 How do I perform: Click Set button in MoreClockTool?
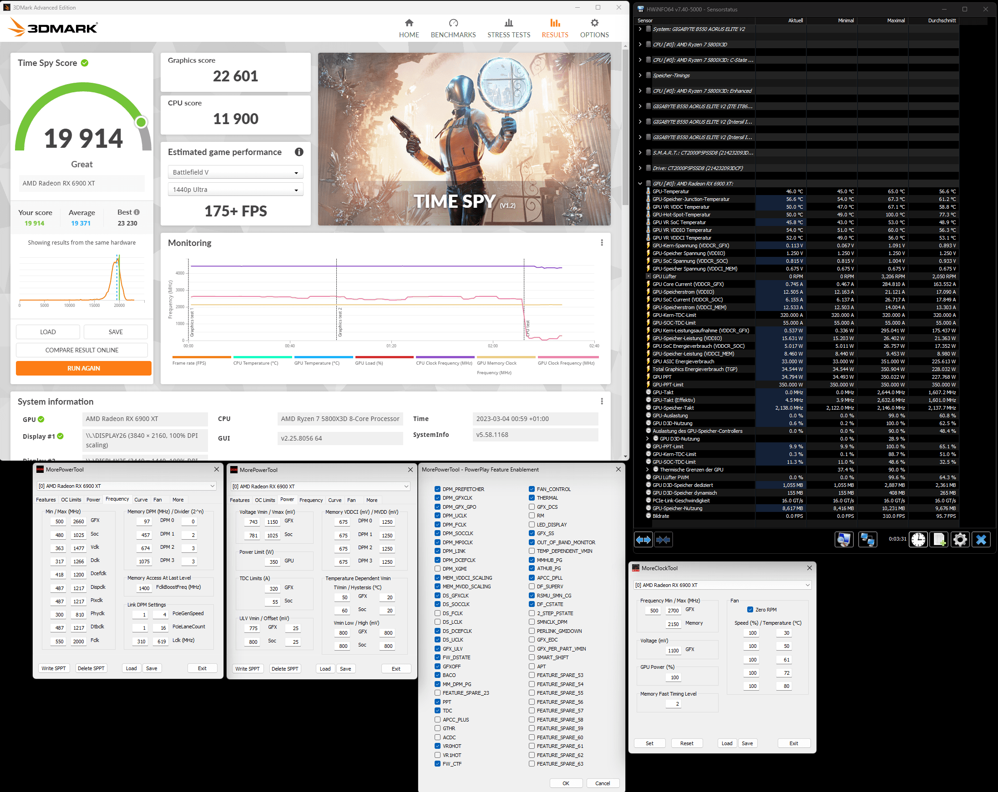(x=649, y=743)
